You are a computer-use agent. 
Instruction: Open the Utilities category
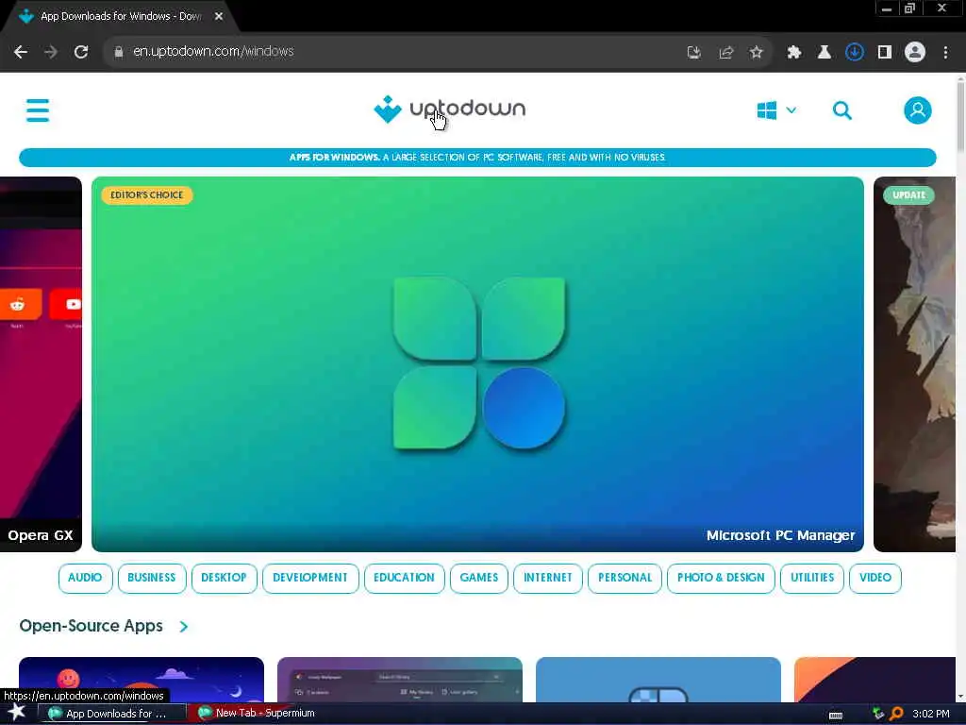(812, 578)
